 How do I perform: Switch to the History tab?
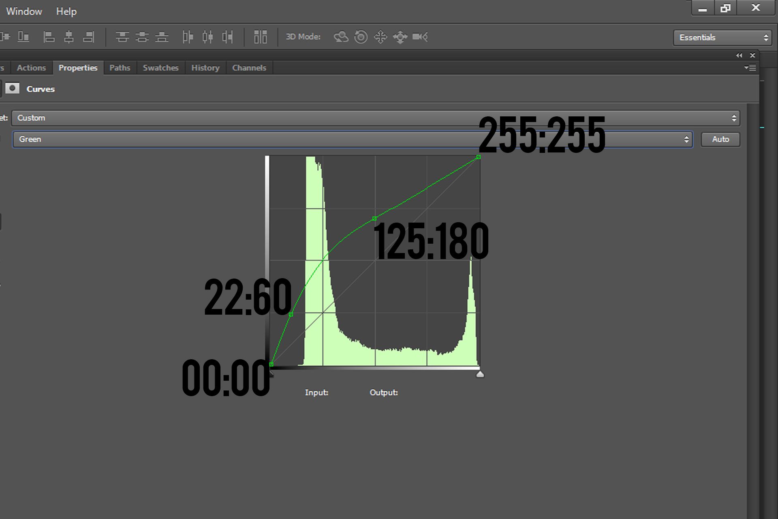pyautogui.click(x=205, y=68)
